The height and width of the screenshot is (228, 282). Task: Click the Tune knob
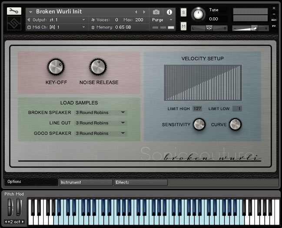pyautogui.click(x=198, y=14)
